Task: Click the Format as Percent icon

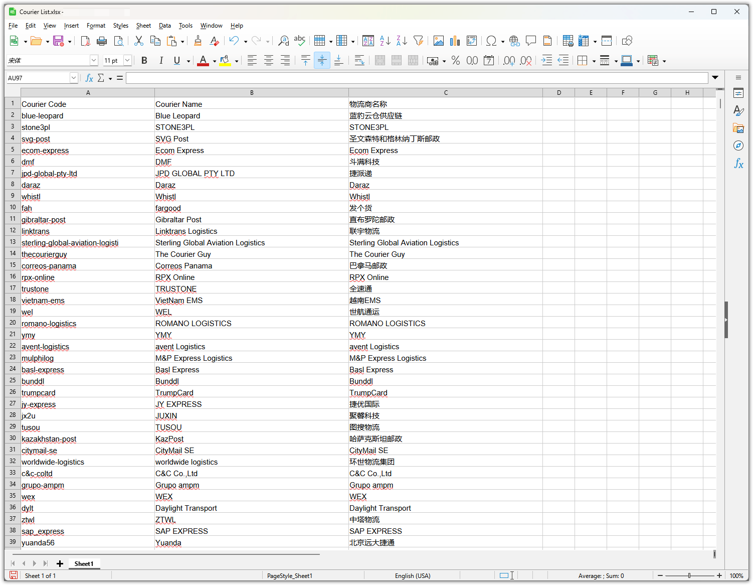Action: (456, 61)
